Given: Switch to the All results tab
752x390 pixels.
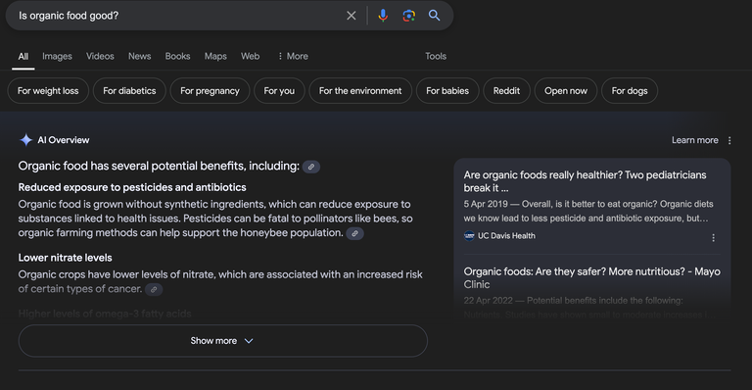Looking at the screenshot, I should [x=23, y=56].
